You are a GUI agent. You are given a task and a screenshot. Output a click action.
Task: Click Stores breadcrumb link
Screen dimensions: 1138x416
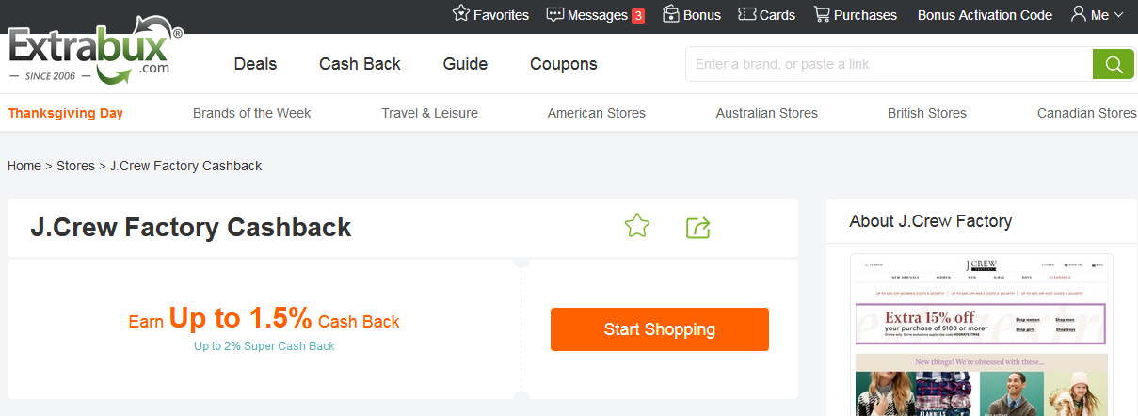[75, 166]
